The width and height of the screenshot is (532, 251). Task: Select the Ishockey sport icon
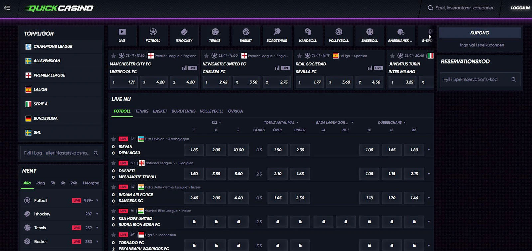tap(184, 35)
